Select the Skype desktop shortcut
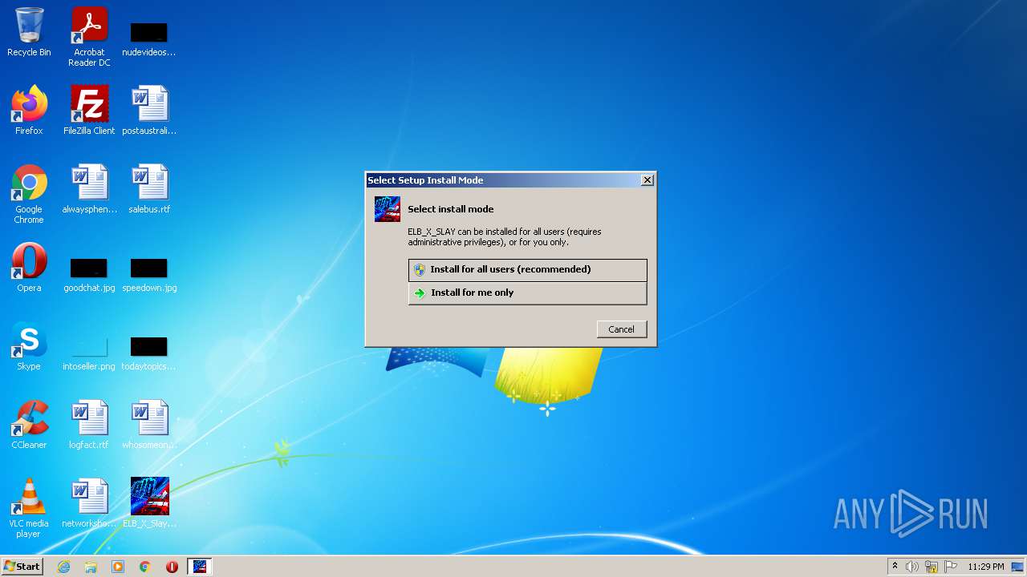Image resolution: width=1027 pixels, height=577 pixels. coord(29,346)
